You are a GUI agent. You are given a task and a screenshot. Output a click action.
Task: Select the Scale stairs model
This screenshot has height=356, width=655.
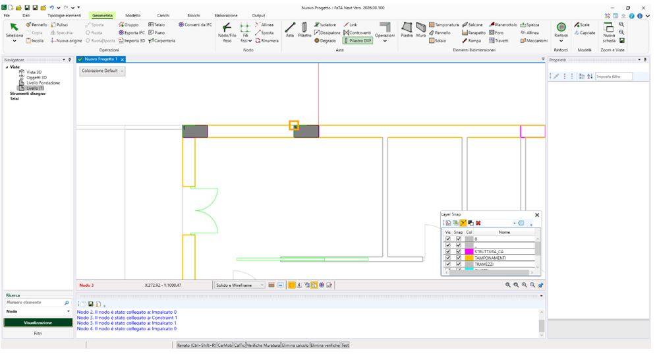581,25
